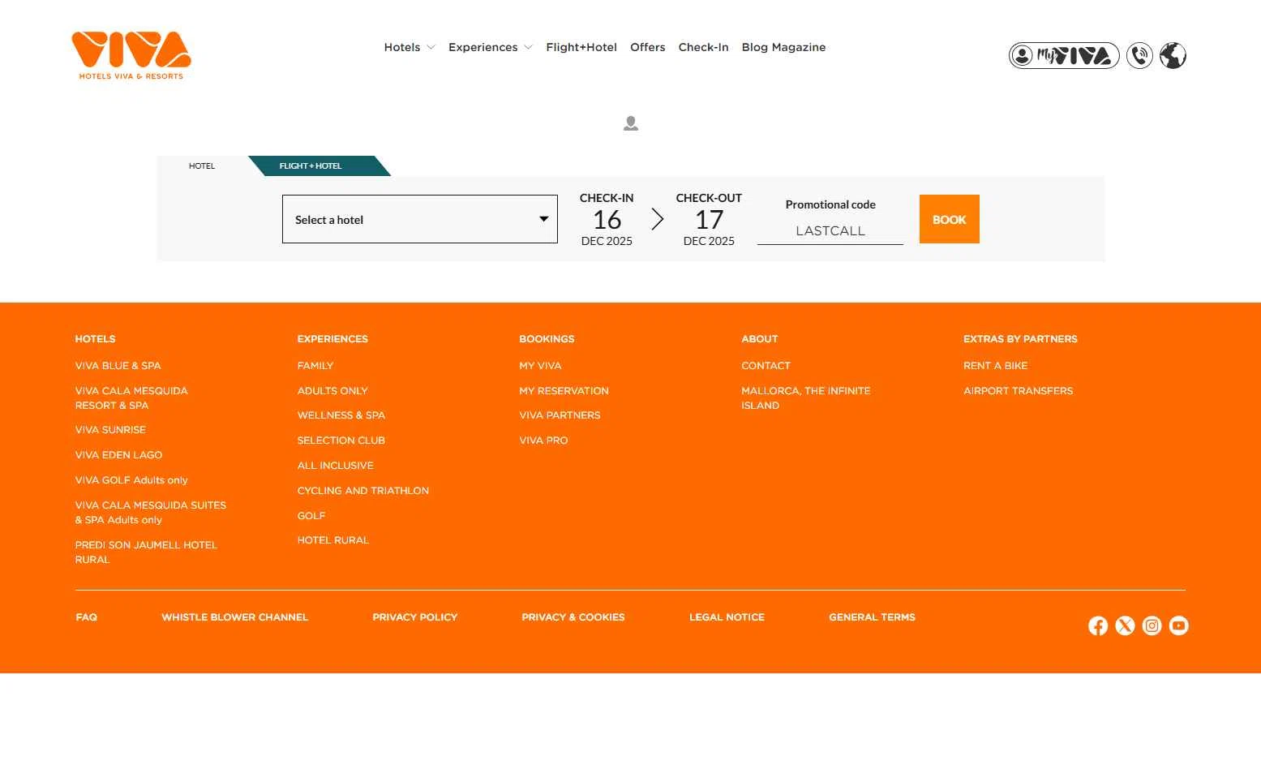The image size is (1261, 778).
Task: Open VIVA CALA MESQUIDA SUITES & SPA link
Action: (x=151, y=513)
